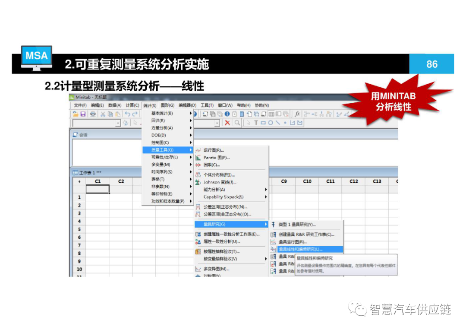Image resolution: width=466 pixels, height=330 pixels.
Task: Click the Save disk toolbar icon
Action: click(x=83, y=114)
